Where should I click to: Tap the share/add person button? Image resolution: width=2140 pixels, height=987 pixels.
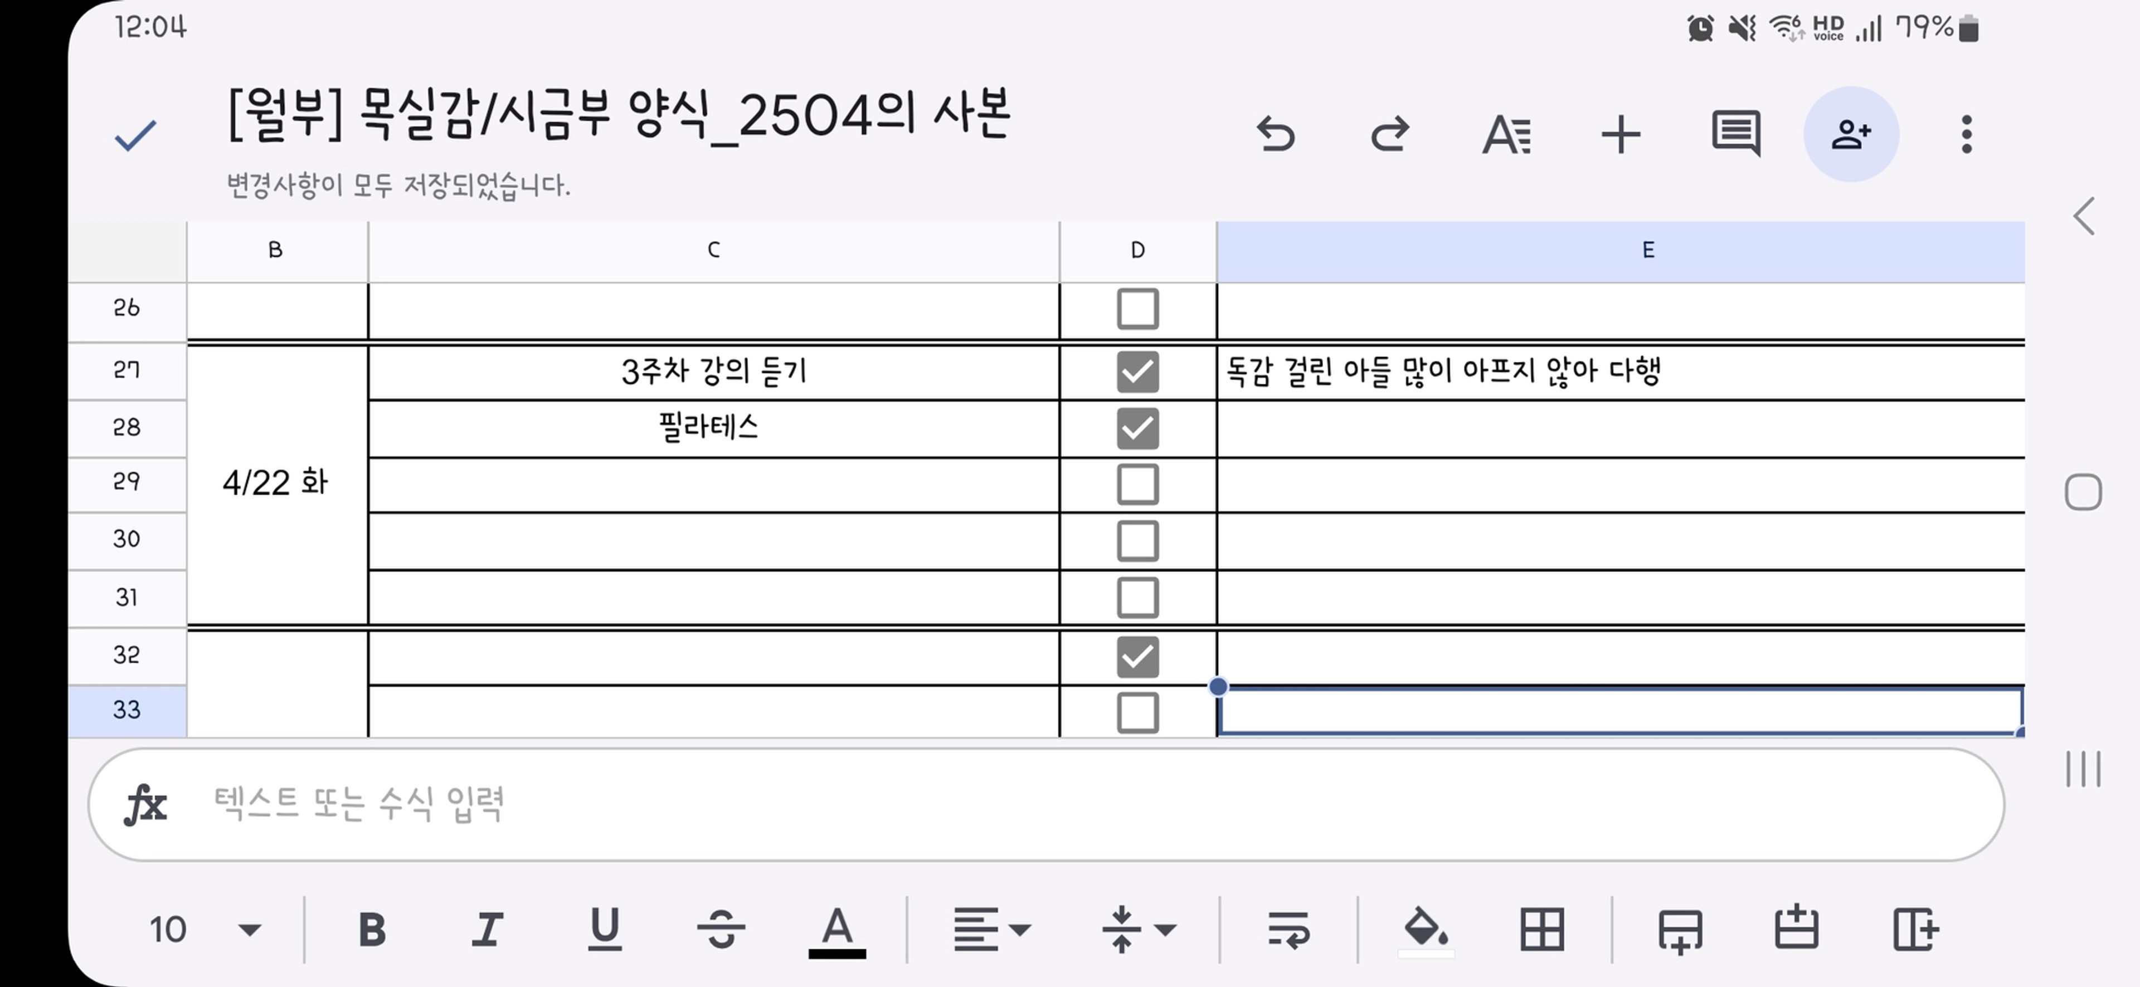point(1851,134)
